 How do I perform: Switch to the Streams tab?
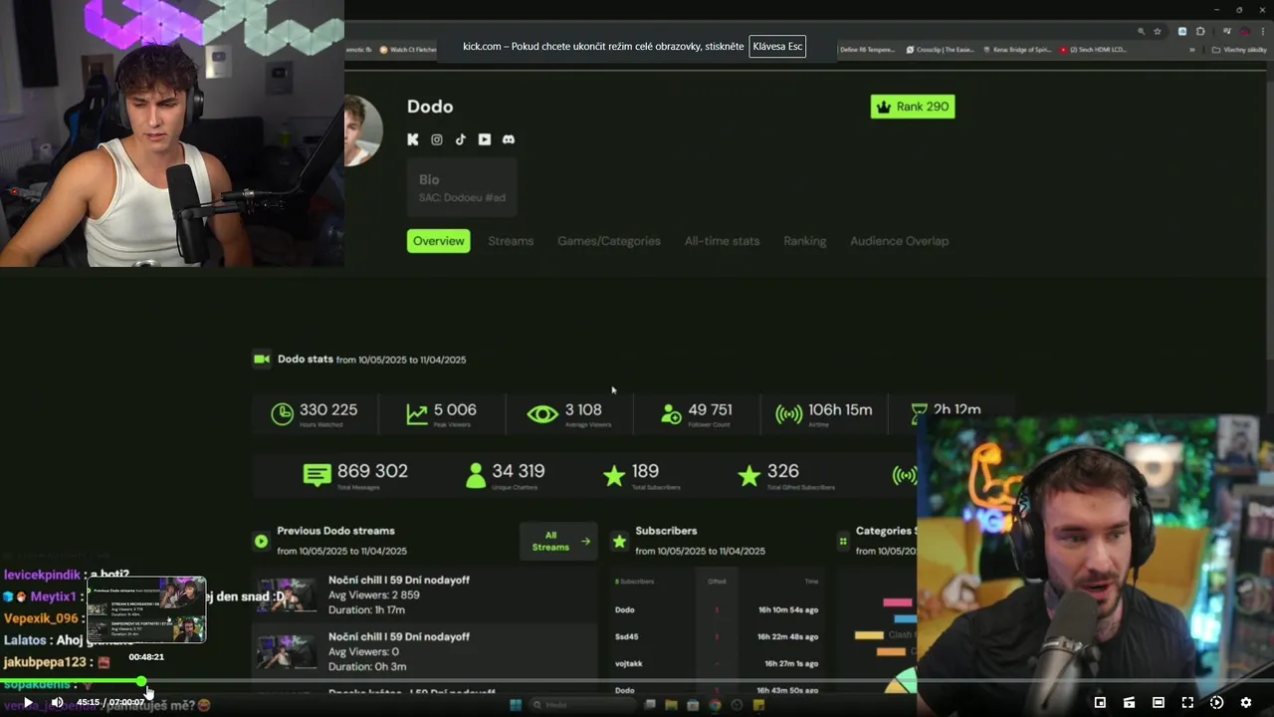pos(511,241)
